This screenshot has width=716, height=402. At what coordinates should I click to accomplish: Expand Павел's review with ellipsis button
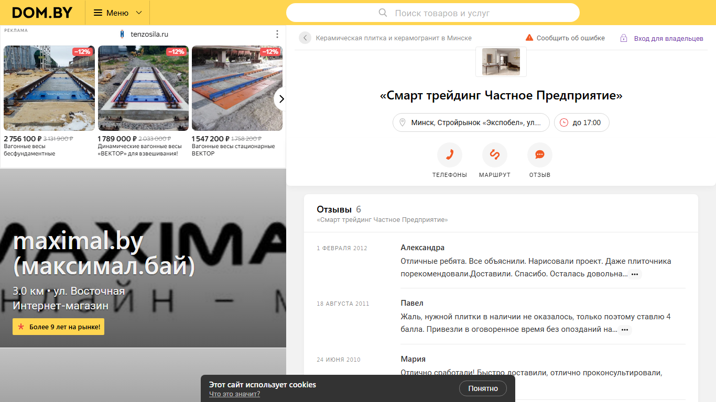[625, 330]
